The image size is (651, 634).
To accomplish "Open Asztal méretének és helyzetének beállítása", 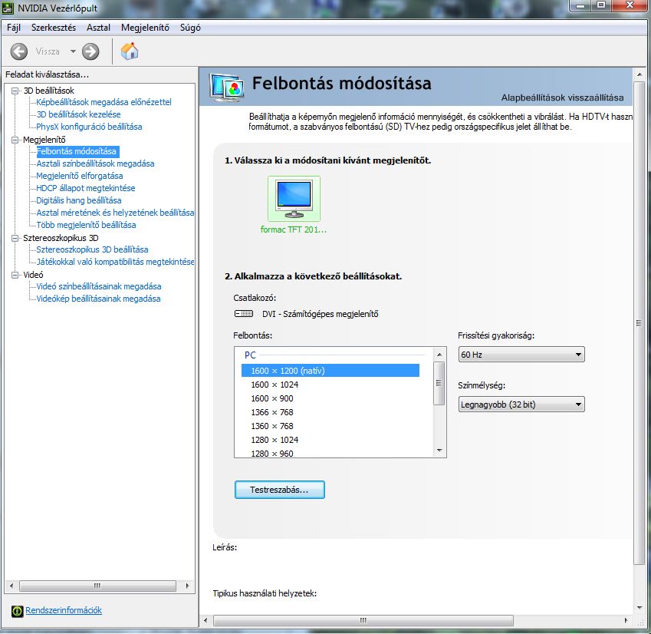I will (x=115, y=213).
